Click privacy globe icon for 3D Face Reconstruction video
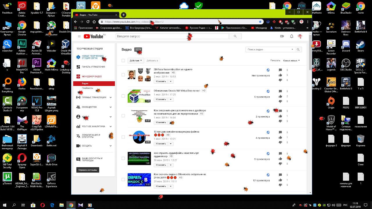Viewport: 372px width, 209px height. [268, 70]
